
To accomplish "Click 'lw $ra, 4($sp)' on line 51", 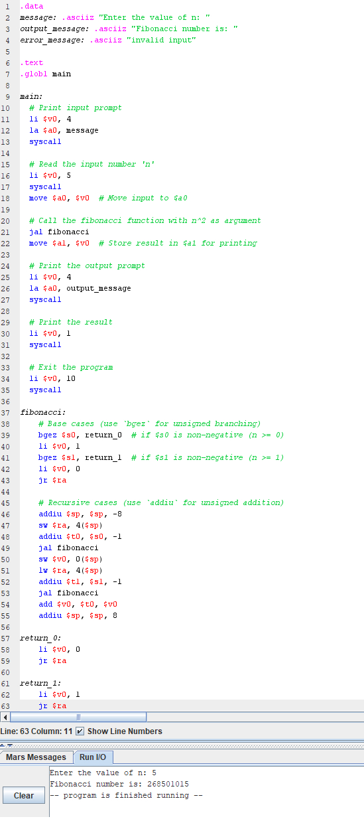I will (x=71, y=570).
